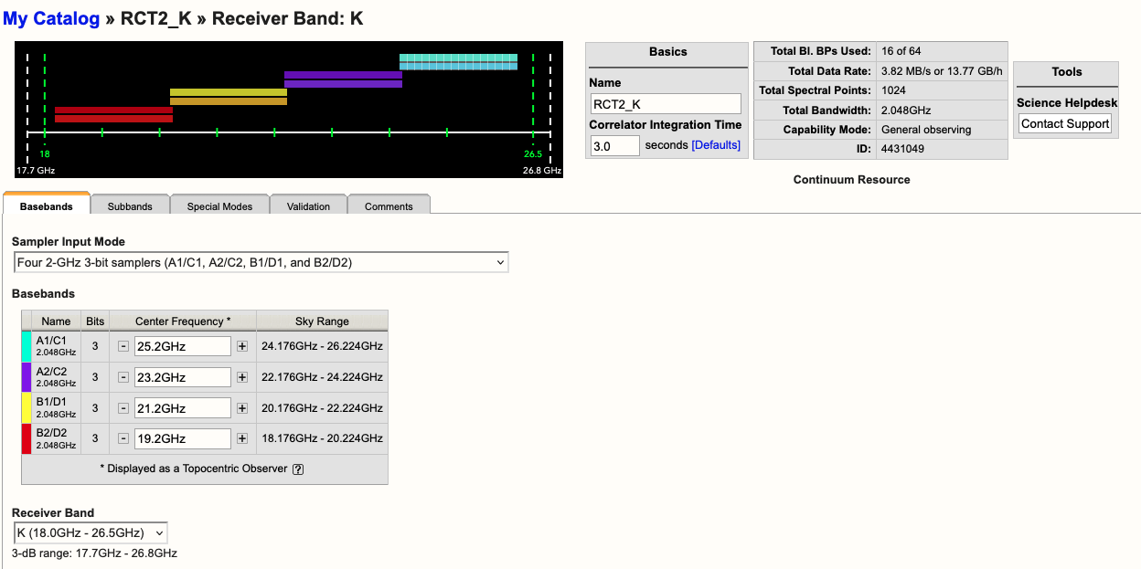Increment the B1/D1 center frequency

pyautogui.click(x=242, y=408)
